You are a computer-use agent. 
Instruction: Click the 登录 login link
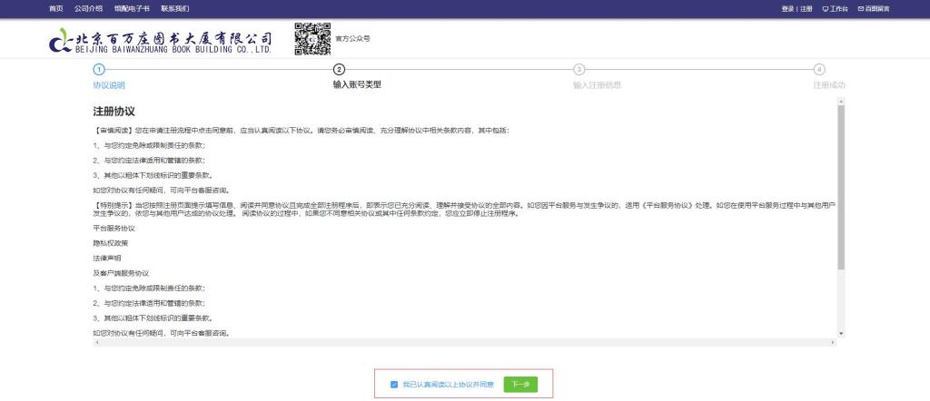click(787, 8)
